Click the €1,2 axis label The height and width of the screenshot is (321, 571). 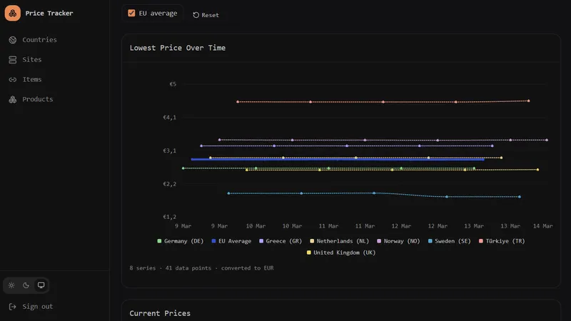(x=169, y=217)
